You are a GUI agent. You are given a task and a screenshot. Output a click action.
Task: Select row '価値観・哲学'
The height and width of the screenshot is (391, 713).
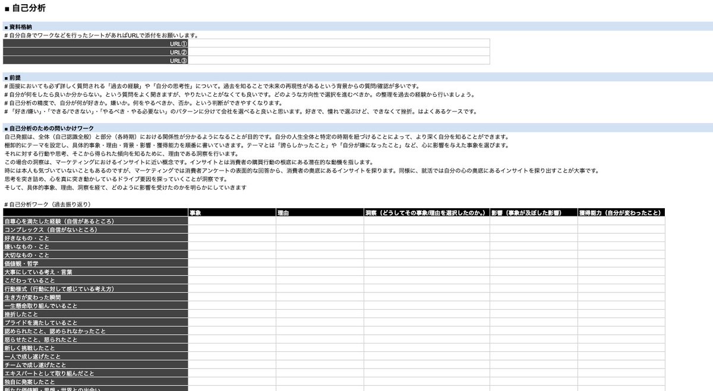(x=96, y=263)
